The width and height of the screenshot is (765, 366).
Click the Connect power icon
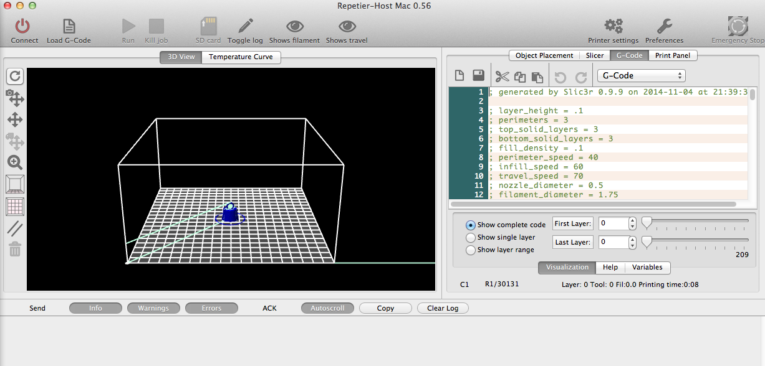point(22,26)
